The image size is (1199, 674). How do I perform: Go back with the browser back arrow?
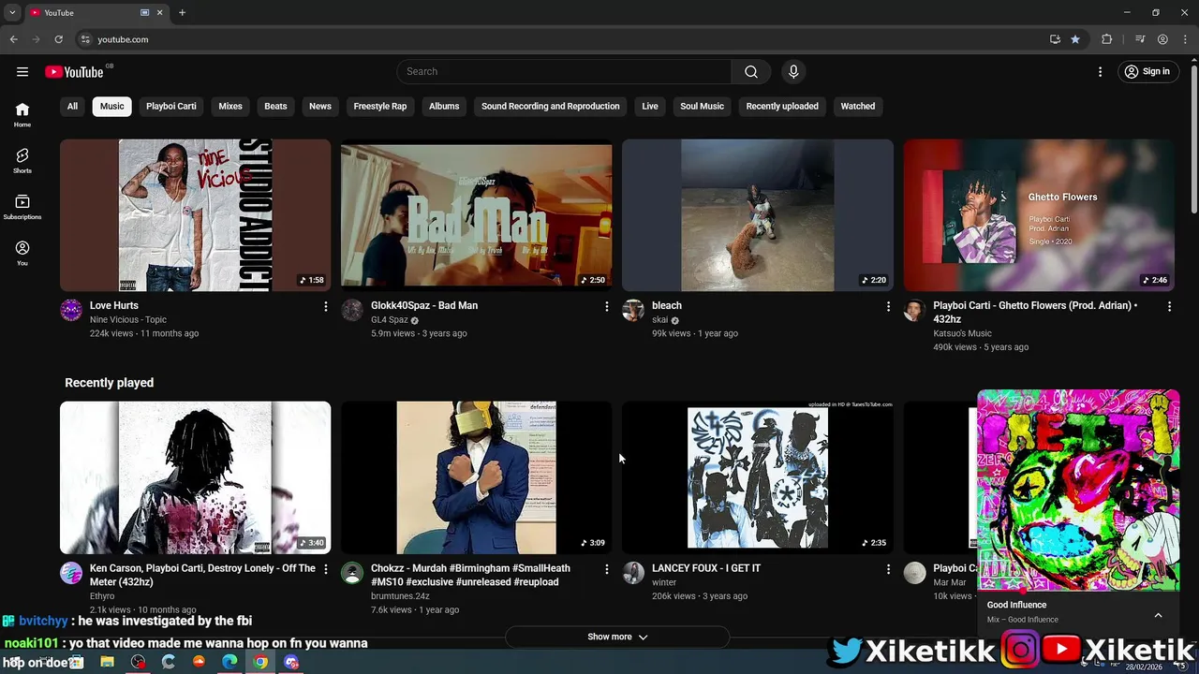[x=13, y=39]
